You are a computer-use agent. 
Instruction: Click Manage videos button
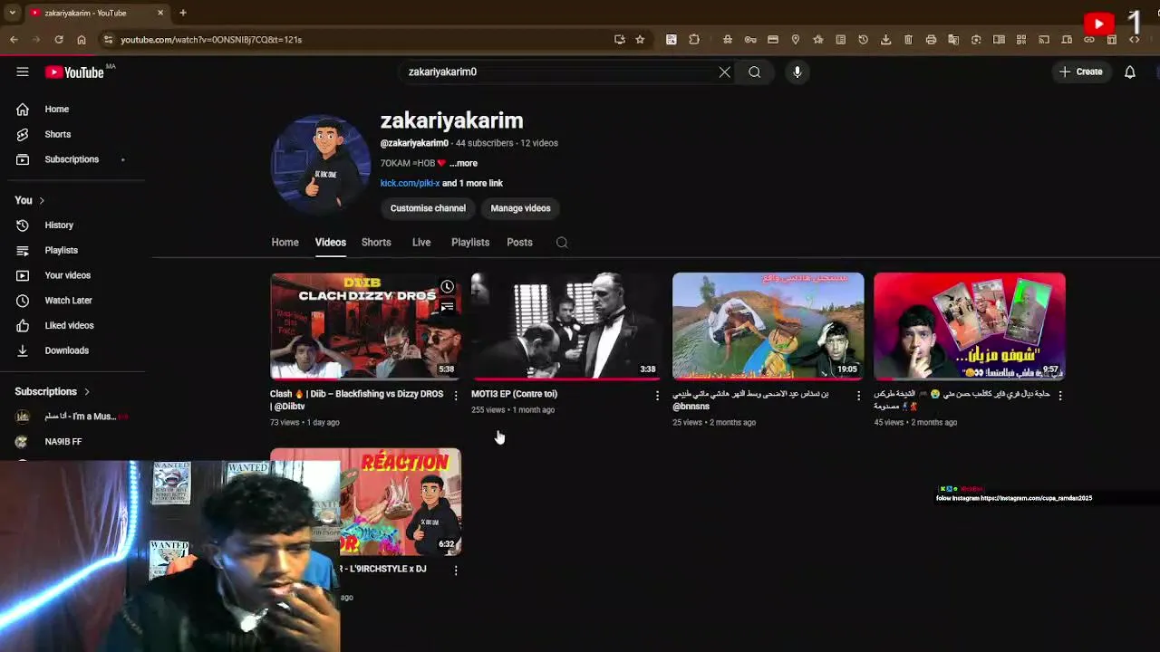(x=520, y=208)
